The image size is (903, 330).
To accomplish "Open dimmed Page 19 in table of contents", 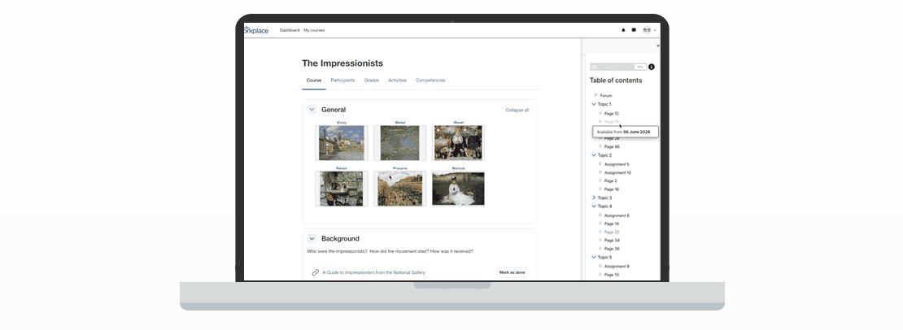I will tap(612, 122).
